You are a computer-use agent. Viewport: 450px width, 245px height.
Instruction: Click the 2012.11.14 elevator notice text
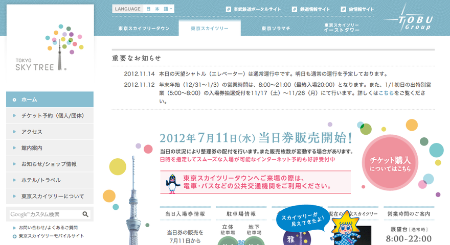pos(273,74)
